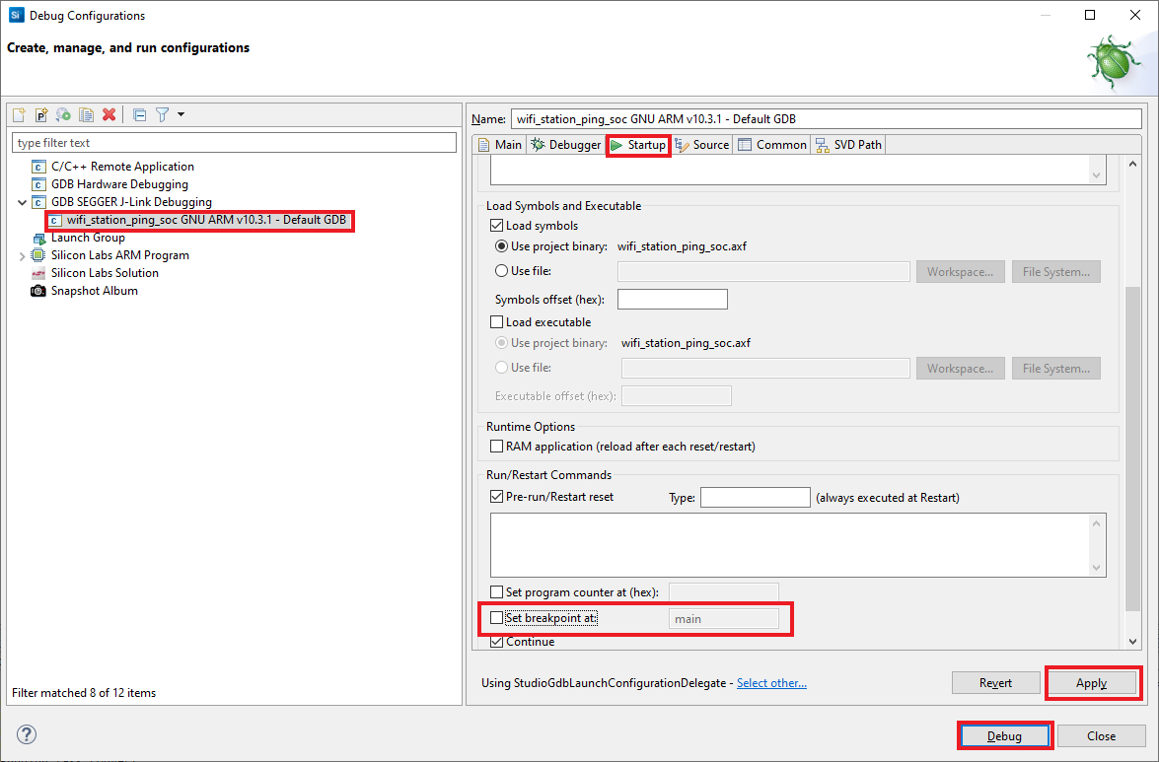Click the new launch configuration prototype icon
The width and height of the screenshot is (1159, 762).
40,114
